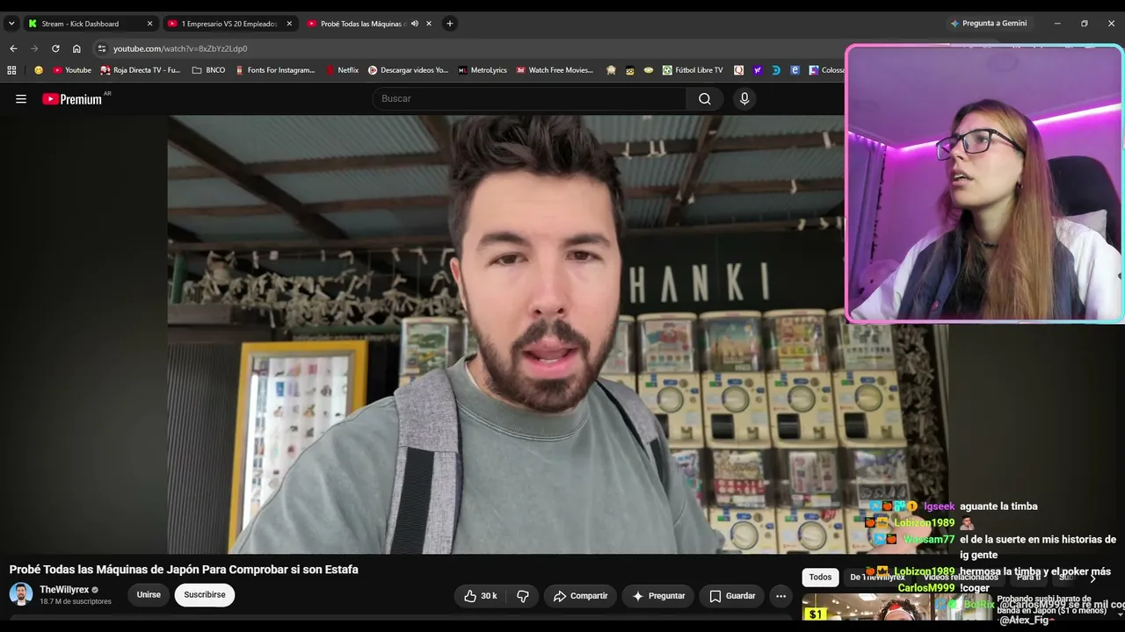Viewport: 1125px width, 632px height.
Task: Open the YouTube guide hamburger menu
Action: click(x=21, y=99)
